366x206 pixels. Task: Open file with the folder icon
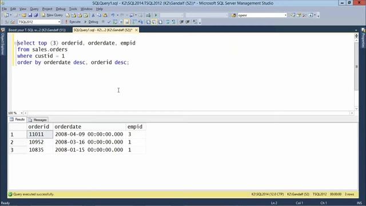coord(24,15)
